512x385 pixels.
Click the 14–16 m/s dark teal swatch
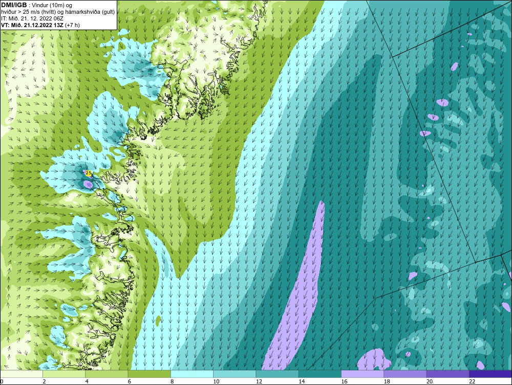click(x=320, y=374)
